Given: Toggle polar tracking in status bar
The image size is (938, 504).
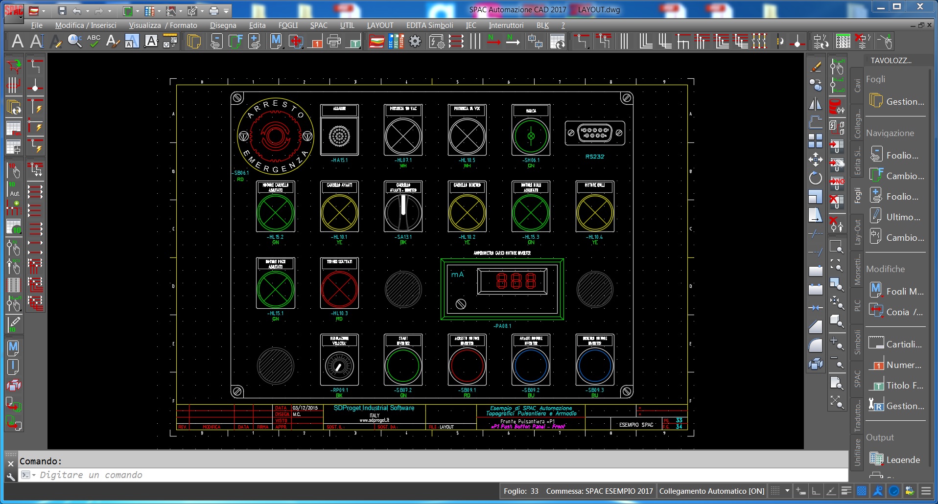Looking at the screenshot, I should pos(831,491).
